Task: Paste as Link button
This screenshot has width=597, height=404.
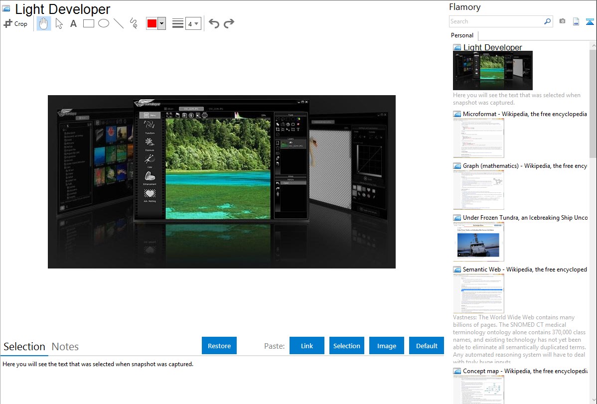Action: point(307,346)
